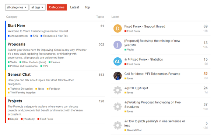Open Fixed Forex - Support thread topic
The image size is (221, 136).
145,26
